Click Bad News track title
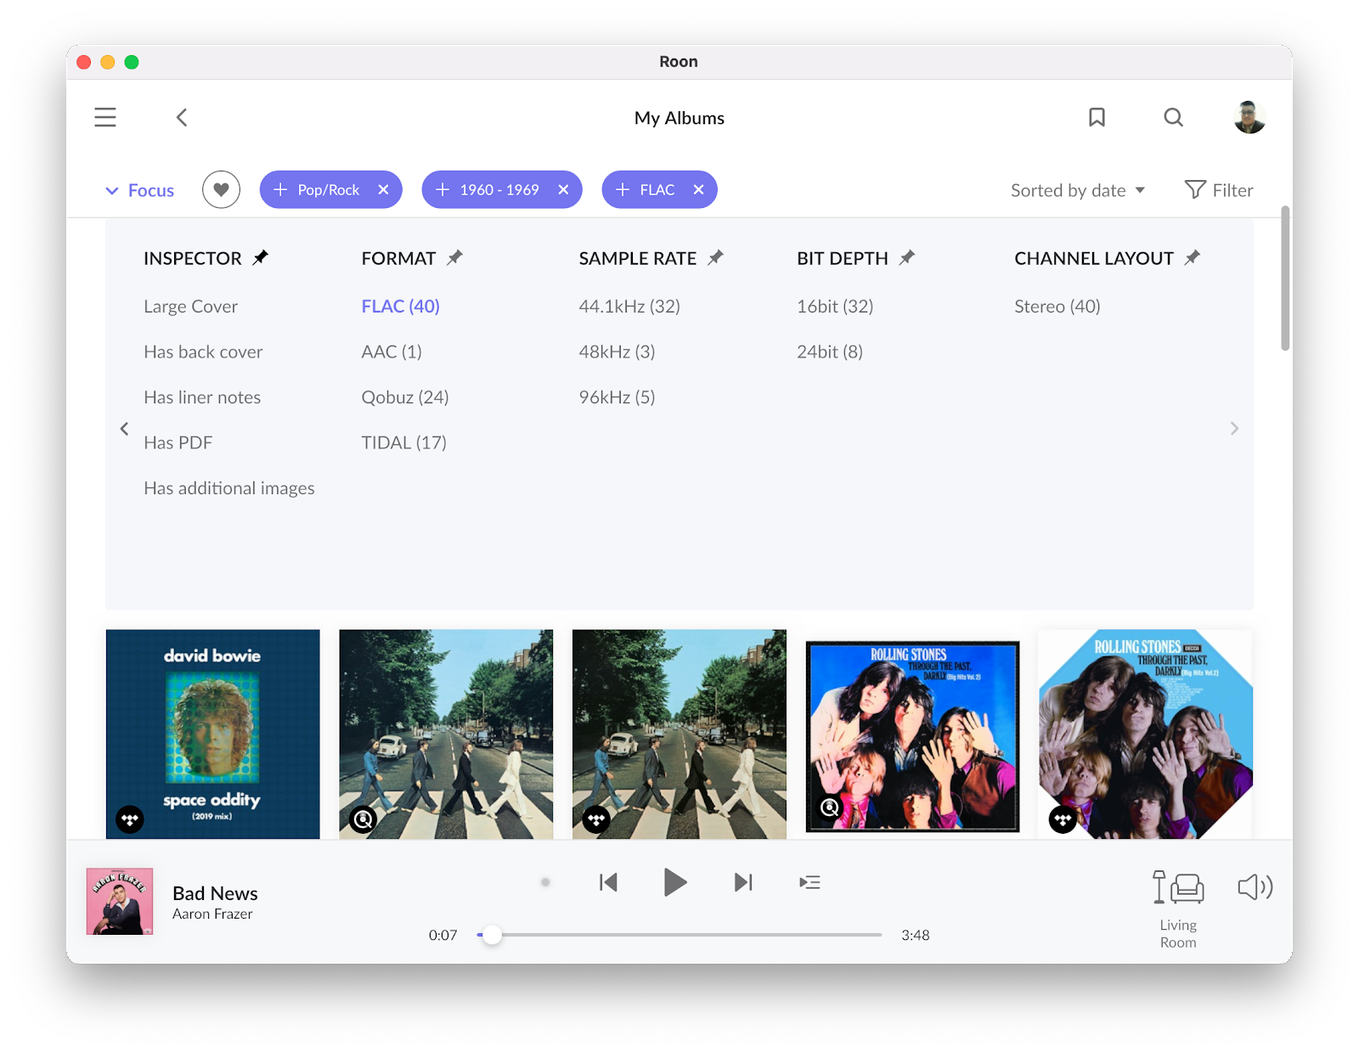 215,893
